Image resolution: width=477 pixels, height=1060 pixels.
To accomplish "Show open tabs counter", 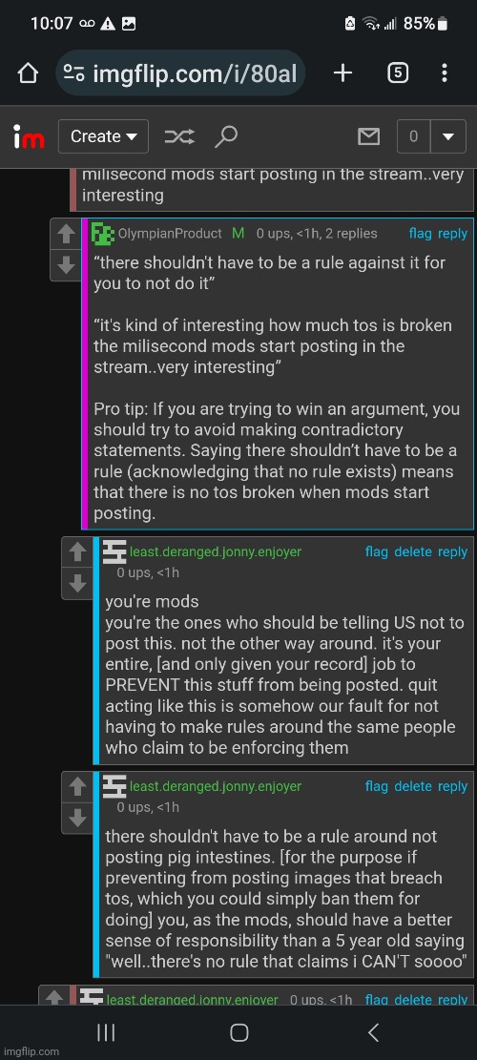I will [398, 73].
